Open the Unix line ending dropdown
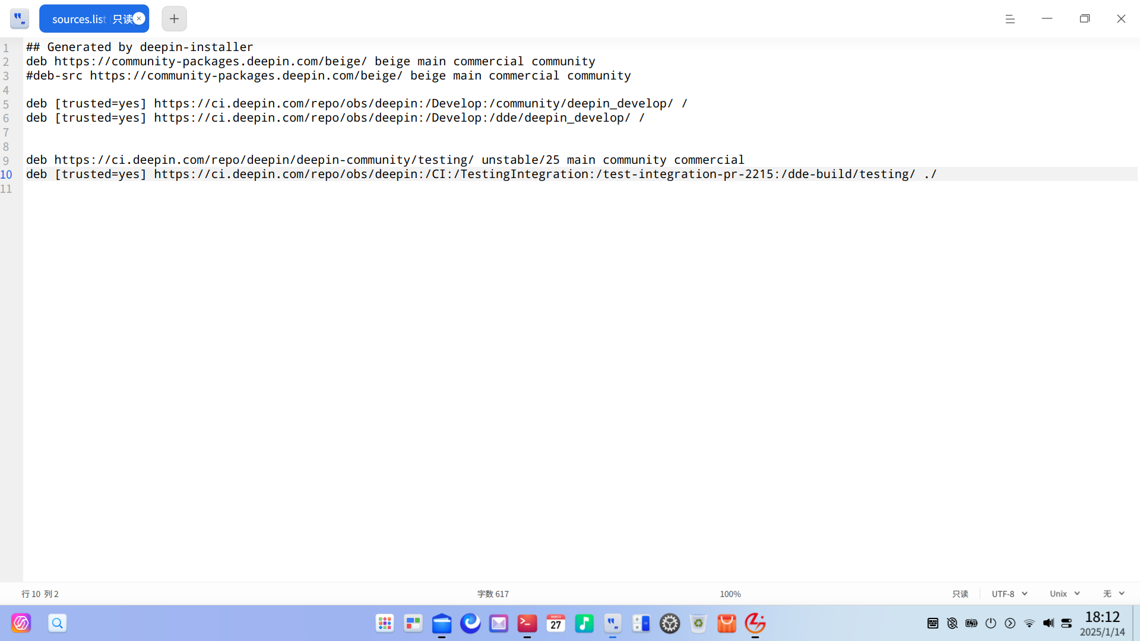The width and height of the screenshot is (1140, 641). (x=1065, y=594)
